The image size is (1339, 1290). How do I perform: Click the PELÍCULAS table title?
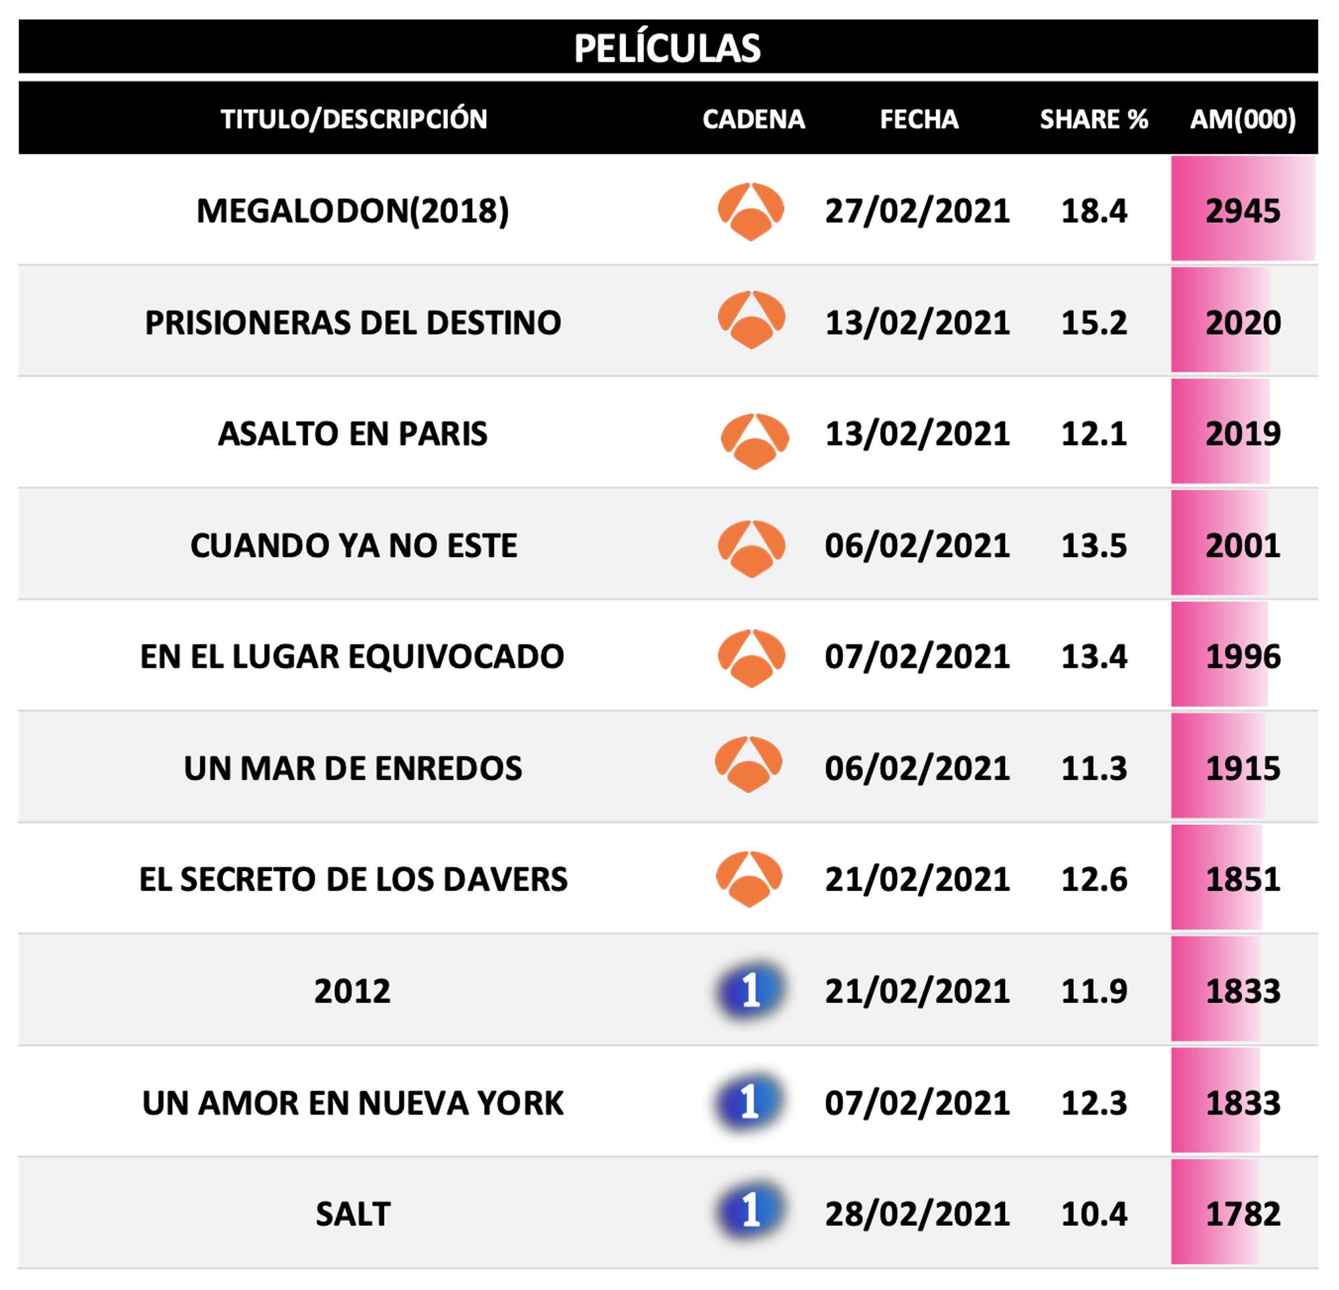[667, 48]
